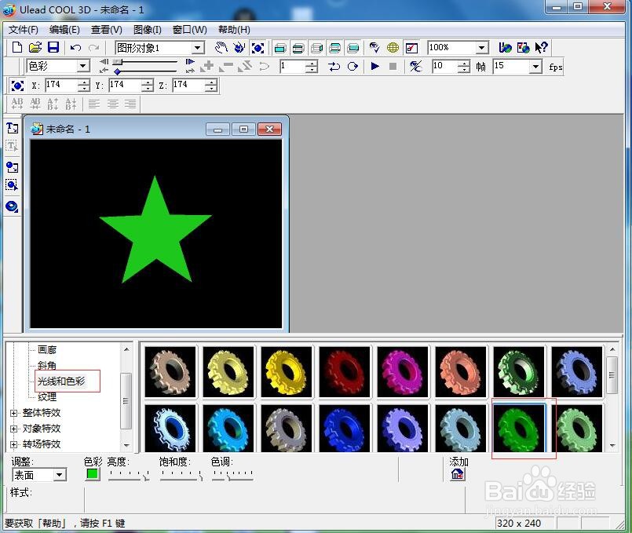This screenshot has height=533, width=632.
Task: Play the animation
Action: tap(374, 66)
